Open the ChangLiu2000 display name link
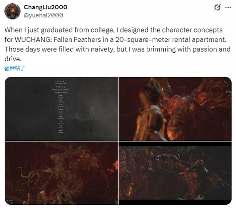The width and height of the screenshot is (236, 208). [x=45, y=7]
